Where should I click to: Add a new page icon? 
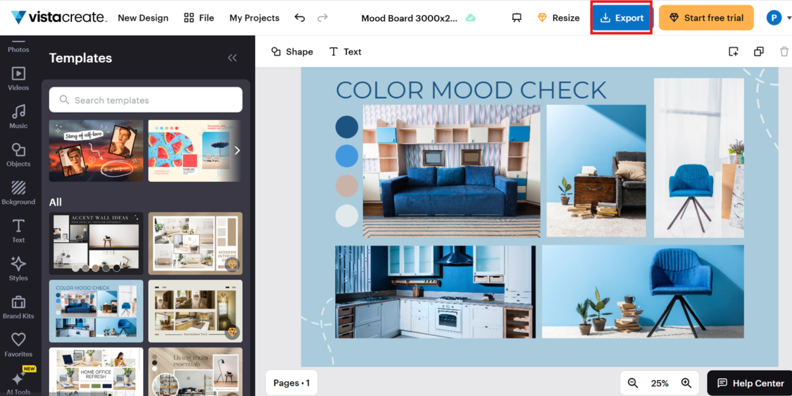(x=734, y=51)
